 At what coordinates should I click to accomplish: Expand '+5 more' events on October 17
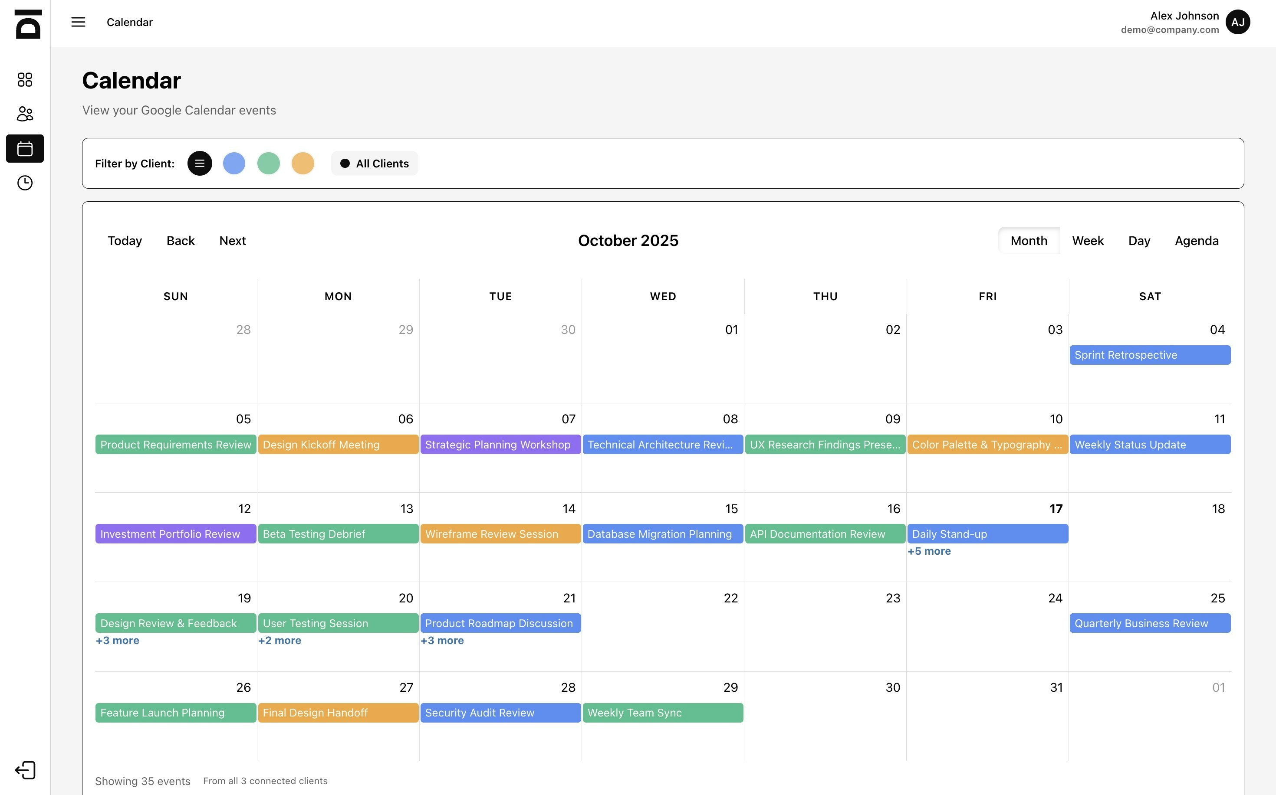tap(929, 551)
